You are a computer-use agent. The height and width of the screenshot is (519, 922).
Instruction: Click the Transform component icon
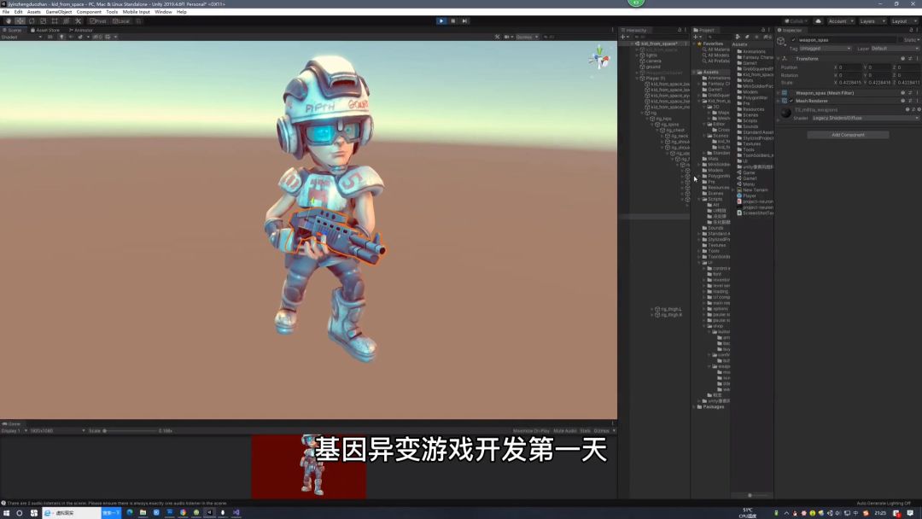point(785,59)
